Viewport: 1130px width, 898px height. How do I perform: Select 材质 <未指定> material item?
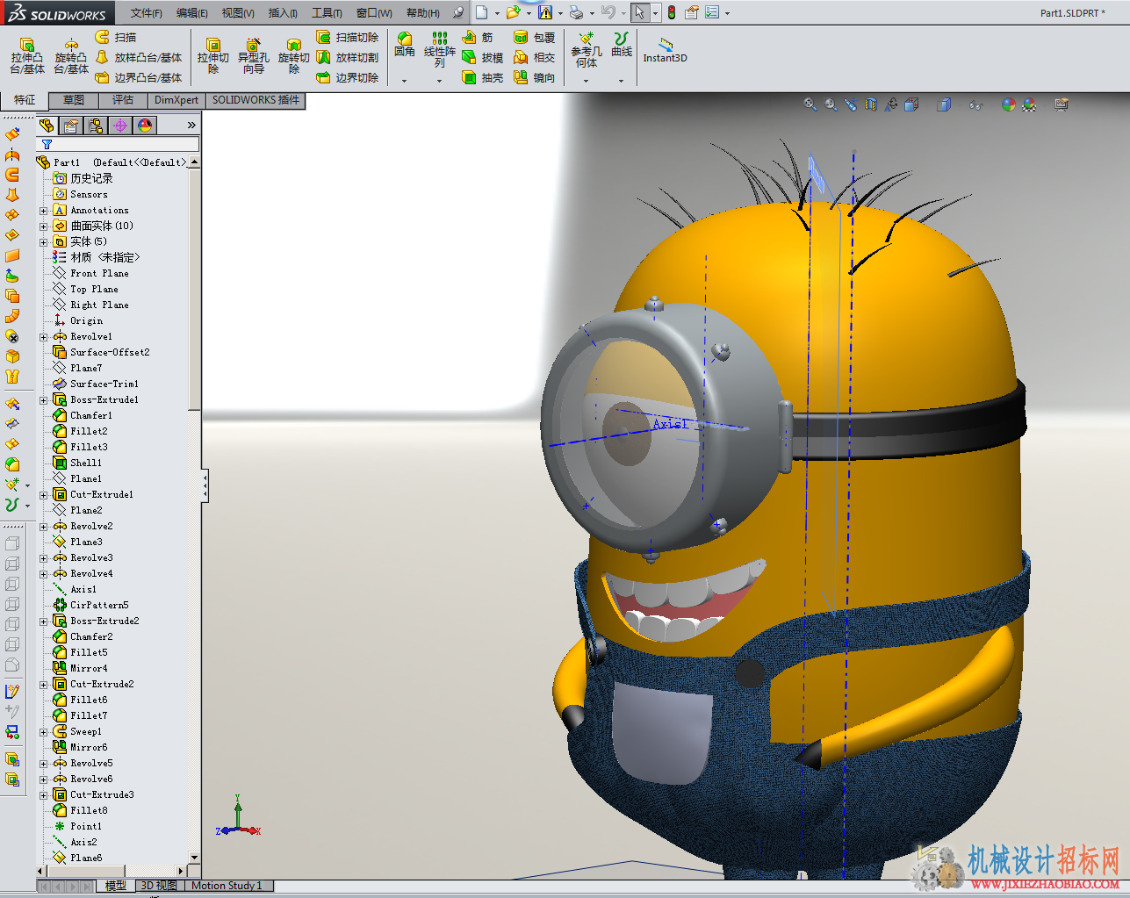pyautogui.click(x=96, y=258)
